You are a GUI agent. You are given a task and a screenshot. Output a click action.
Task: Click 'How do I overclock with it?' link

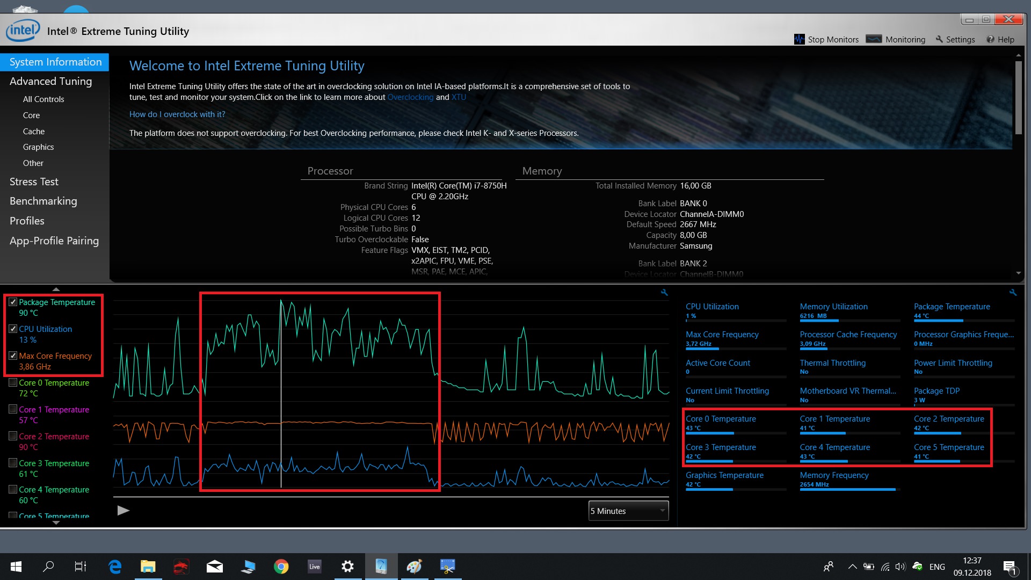pyautogui.click(x=177, y=114)
